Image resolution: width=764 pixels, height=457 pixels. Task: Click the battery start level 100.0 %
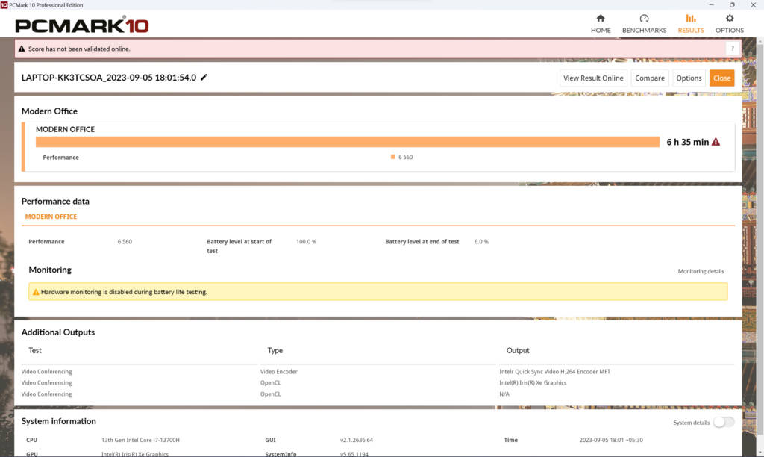click(x=306, y=241)
